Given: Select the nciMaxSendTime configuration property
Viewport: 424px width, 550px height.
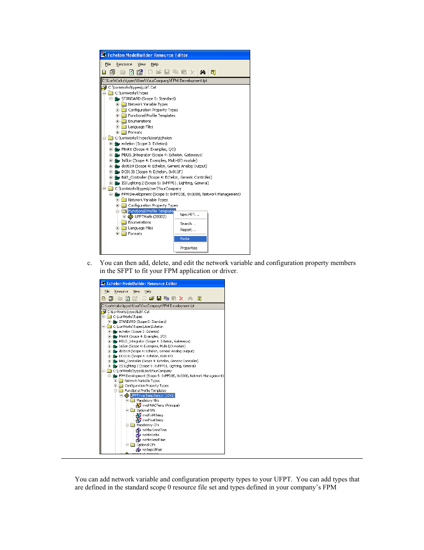Looking at the screenshot, I should (x=155, y=430).
